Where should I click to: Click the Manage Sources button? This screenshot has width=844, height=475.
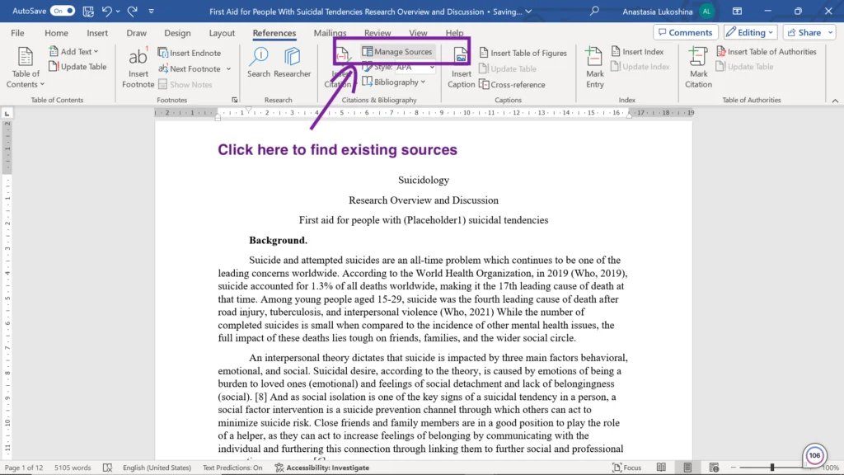click(397, 52)
